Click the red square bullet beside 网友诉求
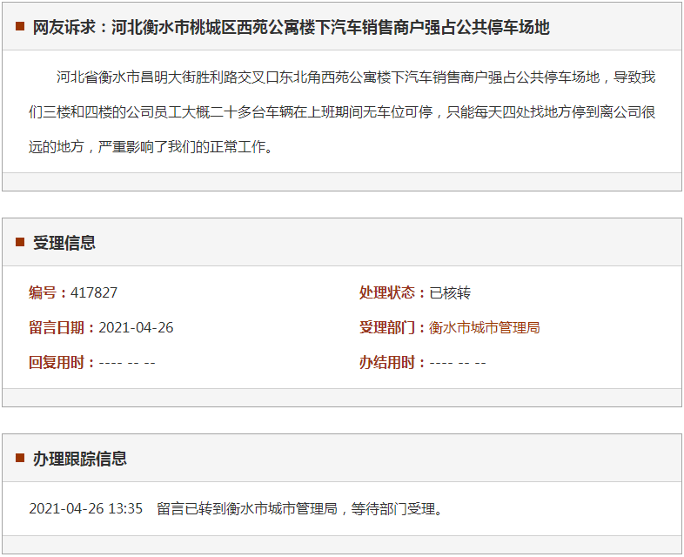 19,27
